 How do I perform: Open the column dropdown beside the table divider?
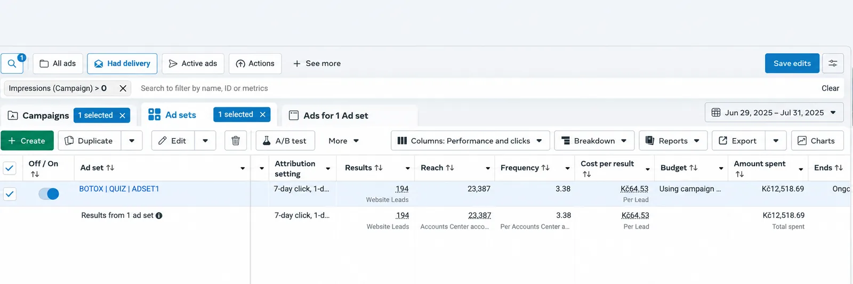262,168
